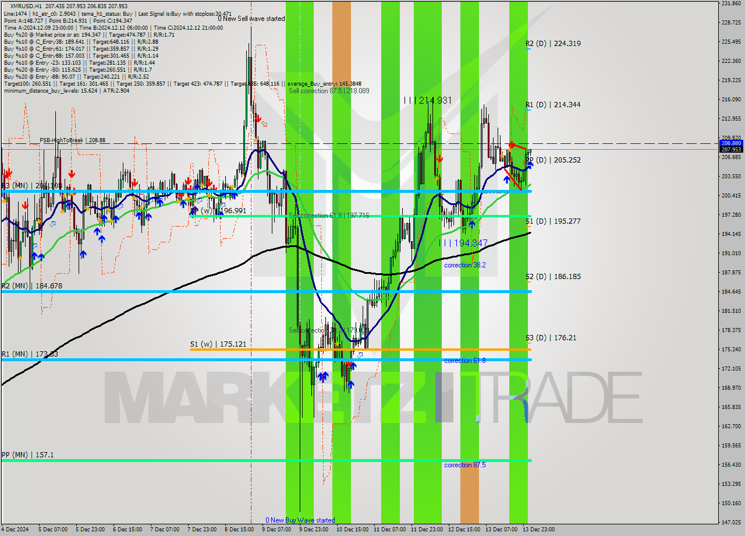
Task: Click the 'Buy %10 @ C_Entry38: 189.641' line
Action: (x=81, y=42)
